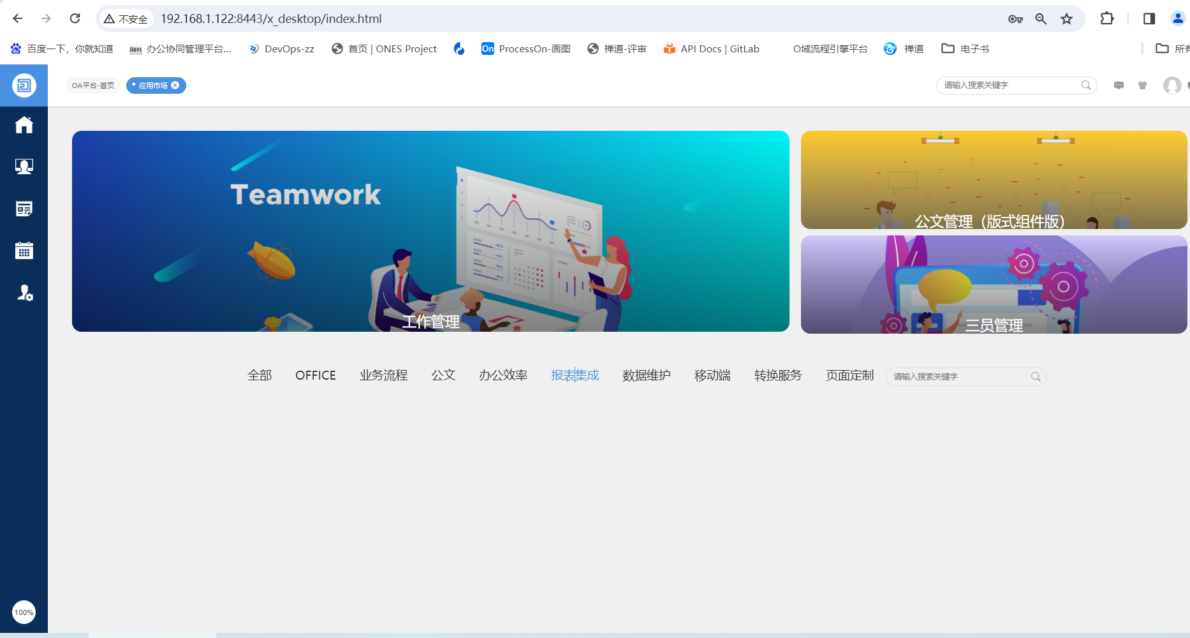This screenshot has height=638, width=1190.
Task: Click the user monitor icon in sidebar
Action: click(x=24, y=167)
